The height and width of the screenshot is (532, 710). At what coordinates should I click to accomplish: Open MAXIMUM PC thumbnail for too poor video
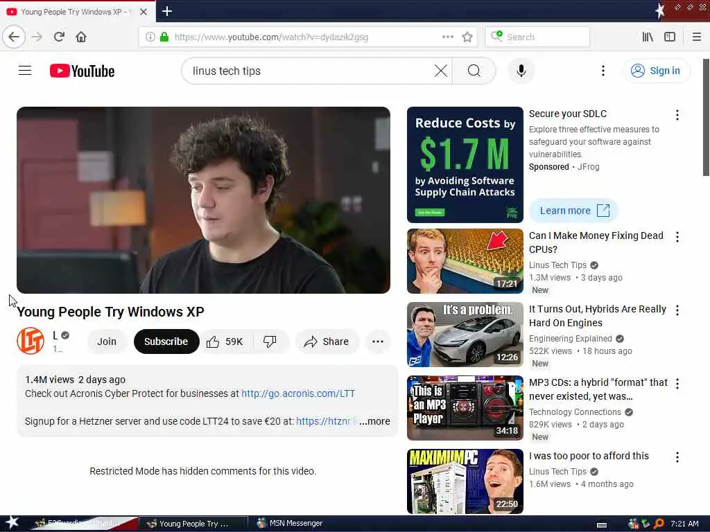tap(465, 481)
